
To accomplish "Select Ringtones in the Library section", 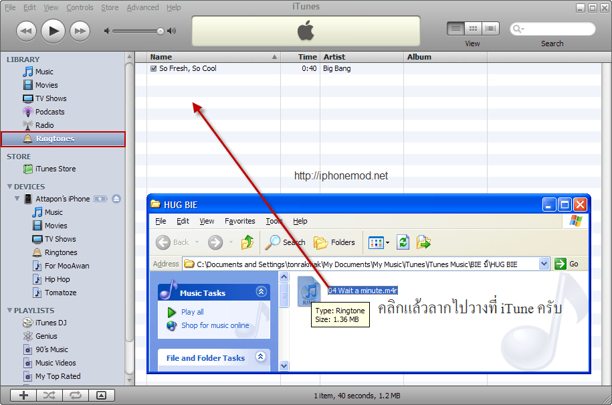I will [63, 139].
